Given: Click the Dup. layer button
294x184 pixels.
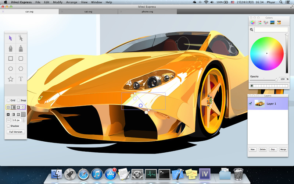Looking at the screenshot, I should pos(273,149).
